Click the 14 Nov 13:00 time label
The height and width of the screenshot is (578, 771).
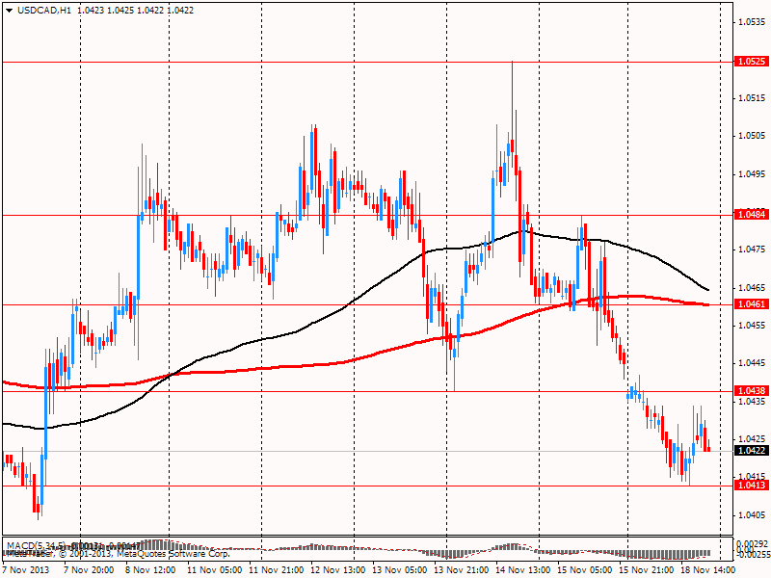[523, 569]
